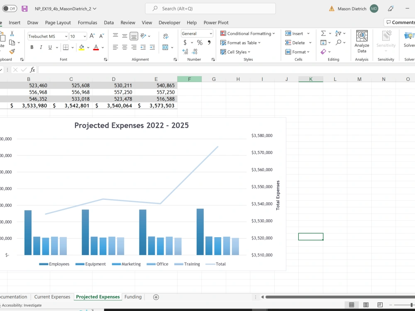
Task: Open the Data ribbon tab
Action: coord(109,22)
